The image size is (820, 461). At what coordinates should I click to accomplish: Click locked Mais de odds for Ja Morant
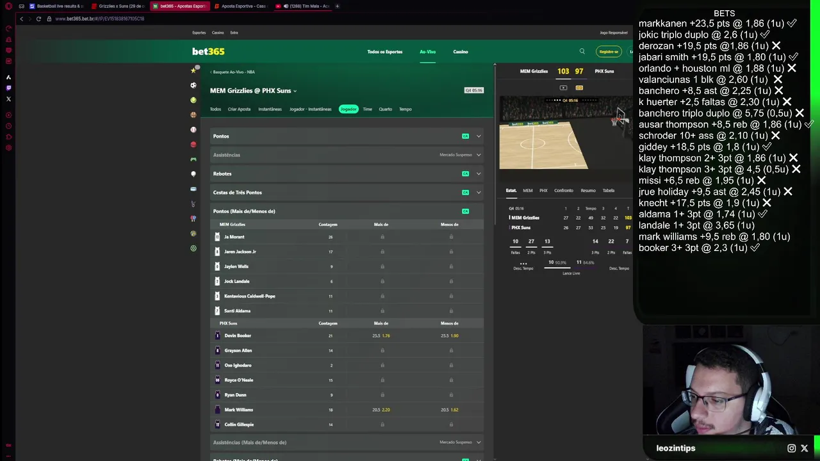coord(382,237)
